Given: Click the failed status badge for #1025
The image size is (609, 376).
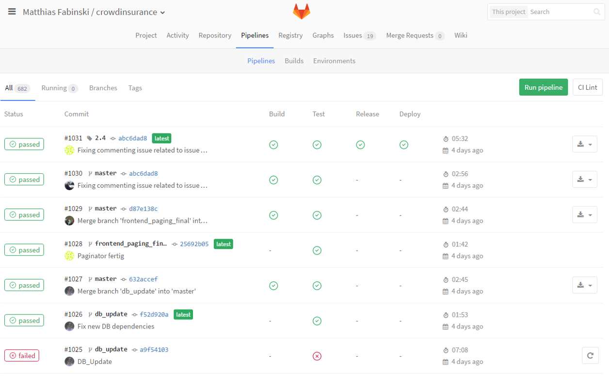Looking at the screenshot, I should point(22,356).
